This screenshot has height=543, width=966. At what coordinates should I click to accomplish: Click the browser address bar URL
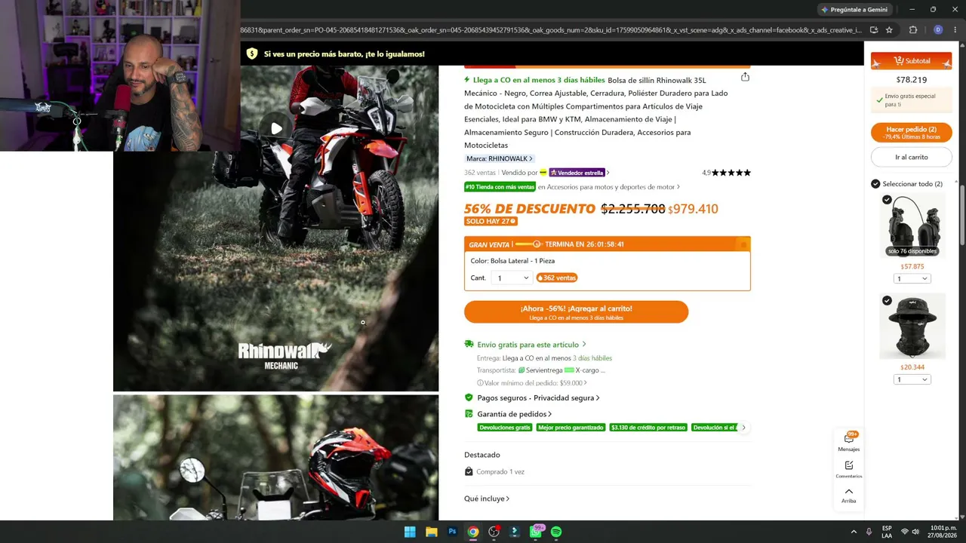[x=551, y=30]
